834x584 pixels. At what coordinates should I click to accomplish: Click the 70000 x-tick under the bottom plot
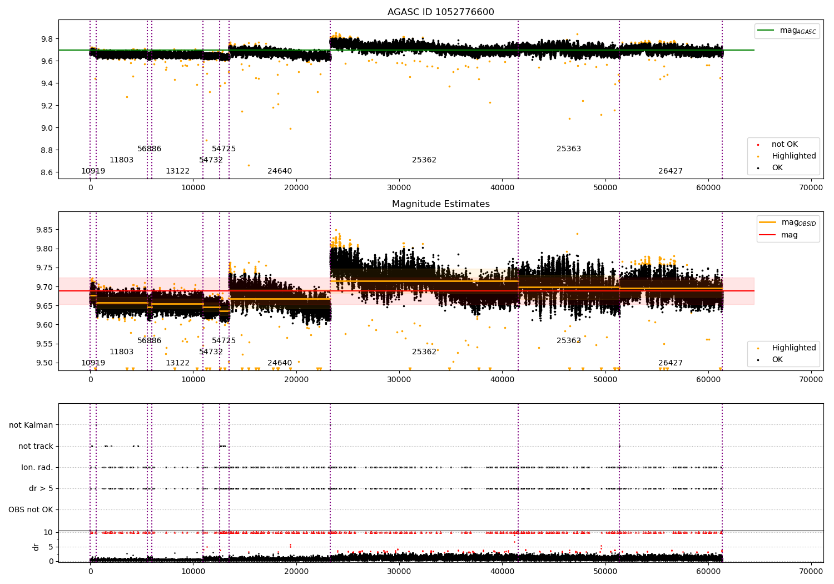click(811, 571)
